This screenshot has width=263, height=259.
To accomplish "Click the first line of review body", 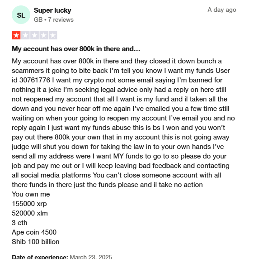I will click(117, 61).
